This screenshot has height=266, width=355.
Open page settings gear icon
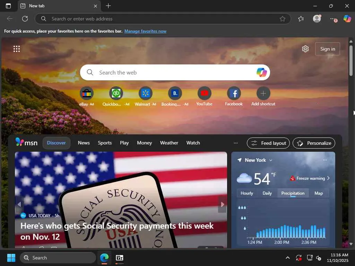[x=305, y=48]
